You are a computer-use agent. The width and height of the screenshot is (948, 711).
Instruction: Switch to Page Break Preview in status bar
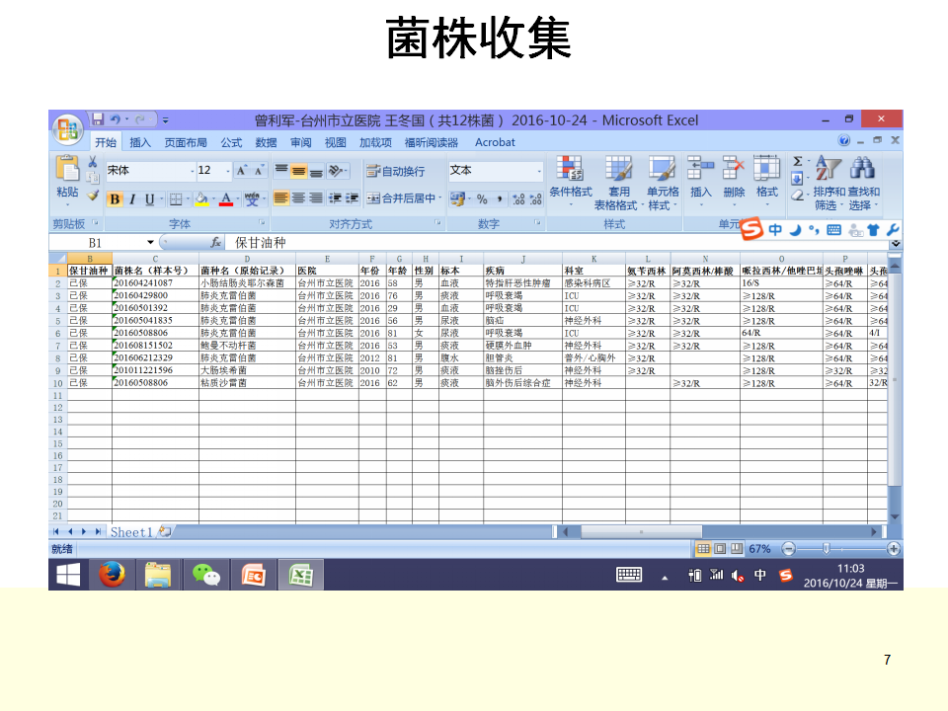pos(737,548)
